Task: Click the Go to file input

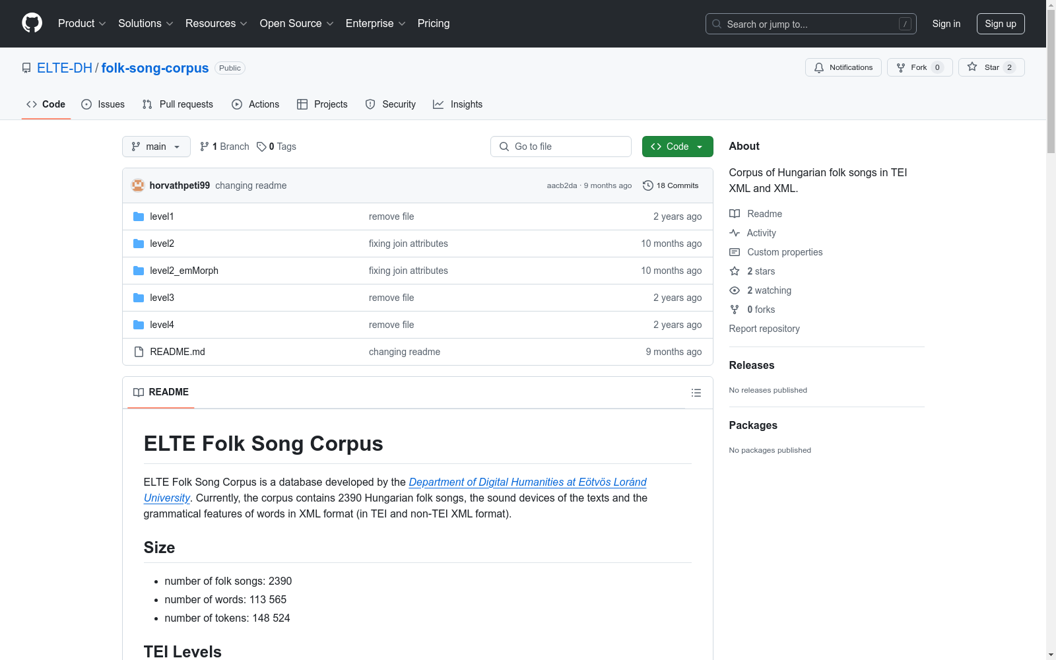Action: point(561,147)
